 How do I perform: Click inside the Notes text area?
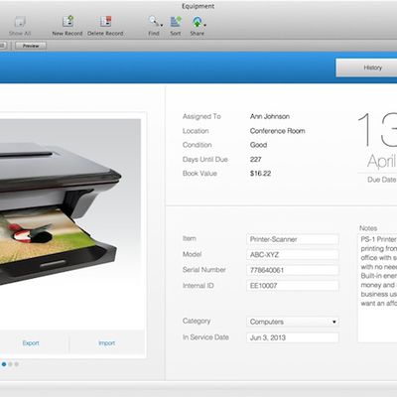pos(377,288)
